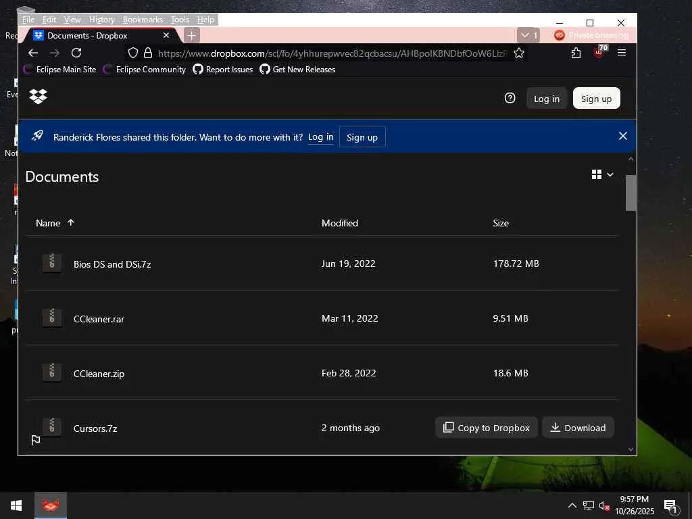Image resolution: width=692 pixels, height=519 pixels.
Task: Open the Tools menu
Action: pyautogui.click(x=180, y=20)
